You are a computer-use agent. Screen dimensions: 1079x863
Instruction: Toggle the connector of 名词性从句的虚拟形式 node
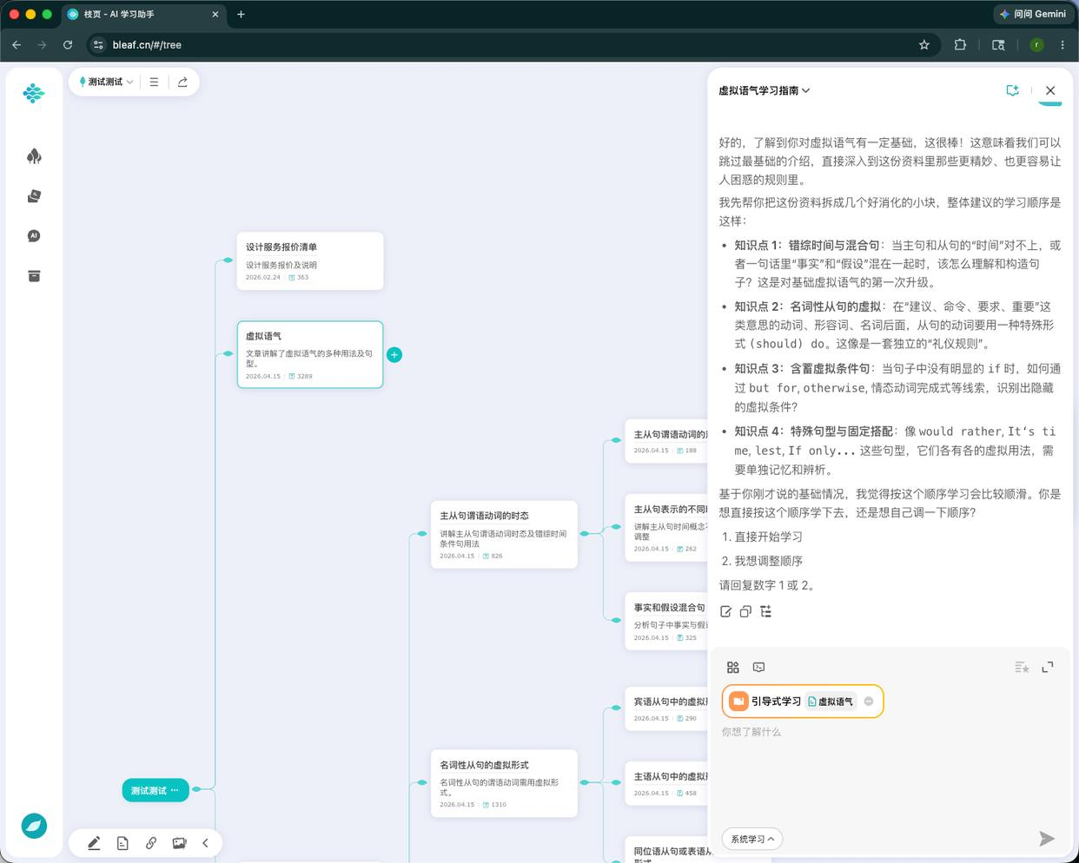pyautogui.click(x=585, y=782)
